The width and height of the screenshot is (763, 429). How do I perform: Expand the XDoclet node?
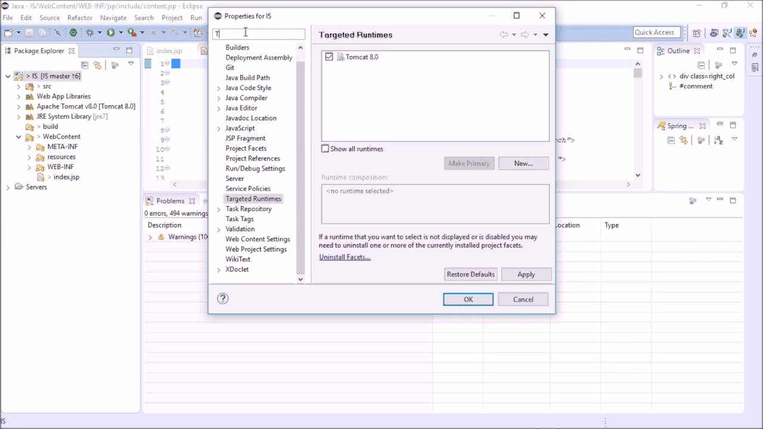219,270
